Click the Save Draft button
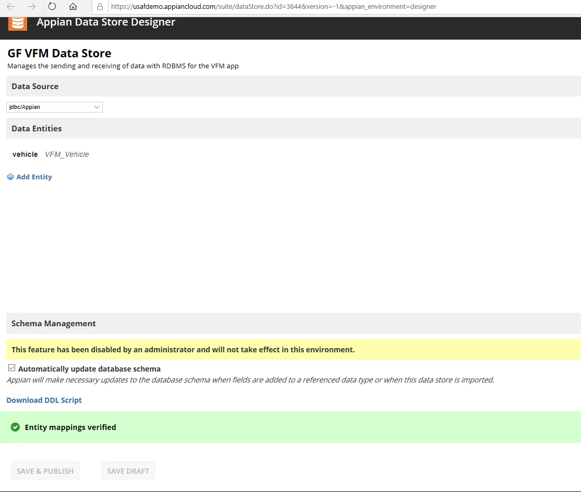Screen dimensions: 581x492 pos(128,471)
